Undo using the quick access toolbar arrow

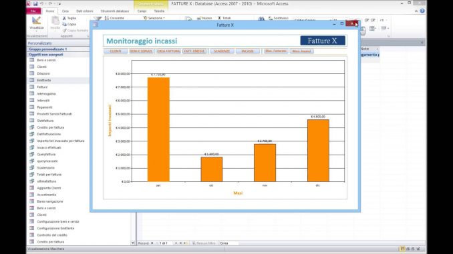click(42, 4)
